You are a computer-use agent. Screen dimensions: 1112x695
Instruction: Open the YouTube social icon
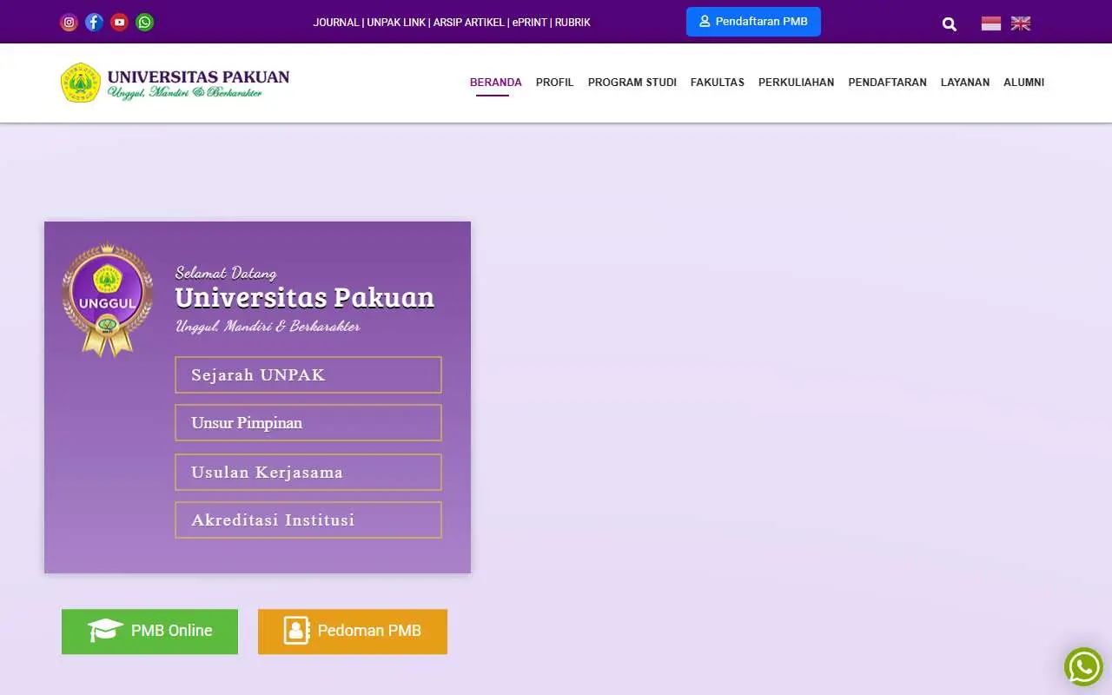click(120, 23)
